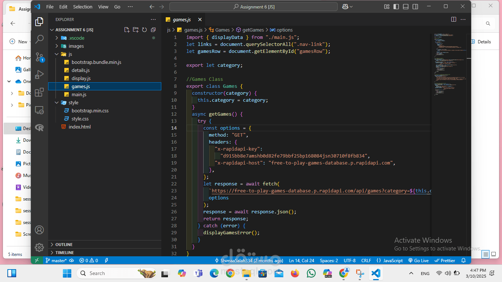Toggle the bottom panel layout button
The height and width of the screenshot is (282, 502).
tap(406, 7)
